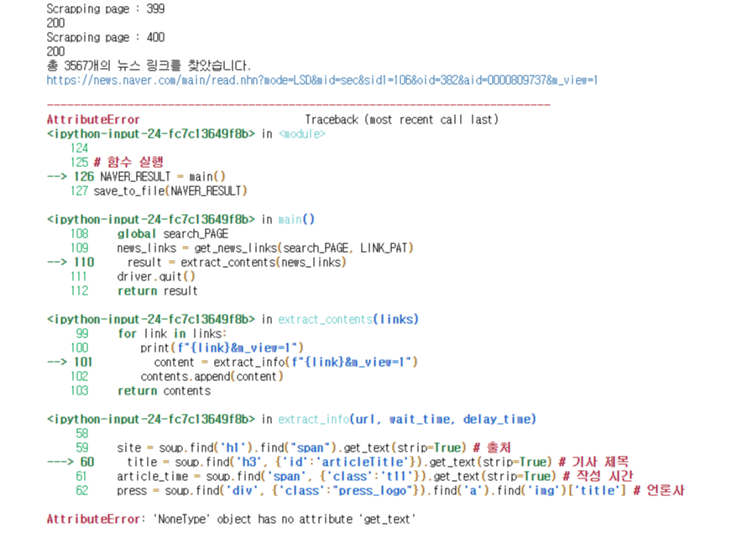
Task: Click line 61 'article_time = soup.find' code
Action: tap(337, 476)
